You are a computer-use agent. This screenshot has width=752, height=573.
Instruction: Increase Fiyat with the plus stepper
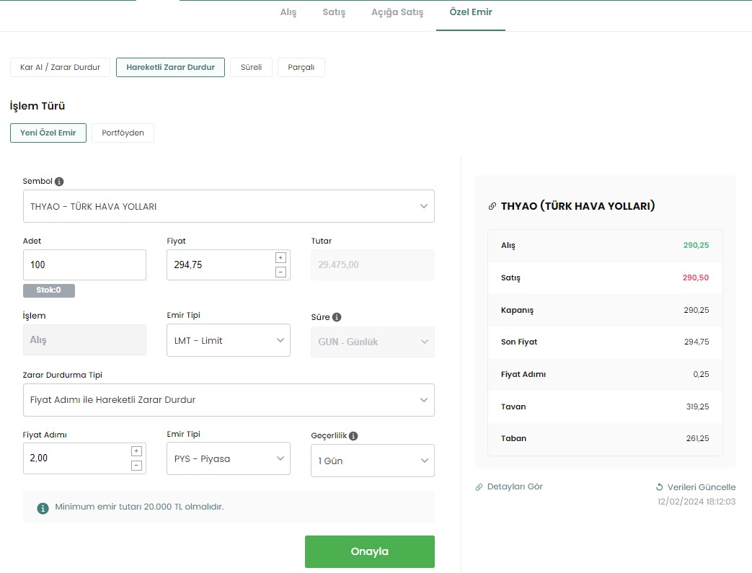click(x=280, y=258)
